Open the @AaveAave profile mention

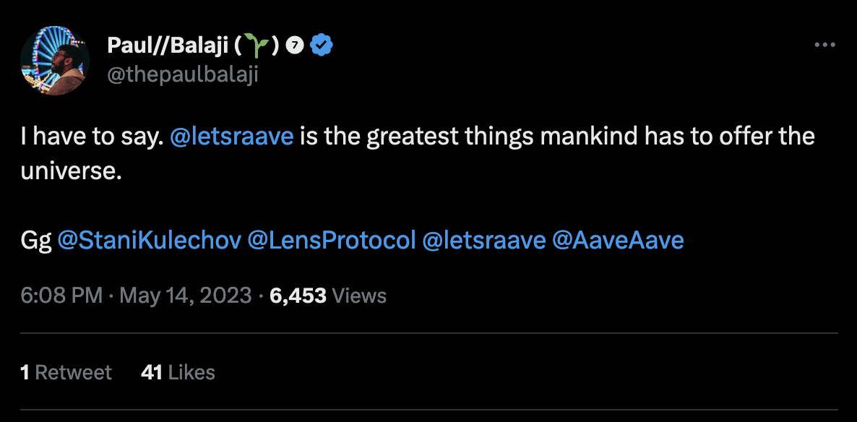617,240
